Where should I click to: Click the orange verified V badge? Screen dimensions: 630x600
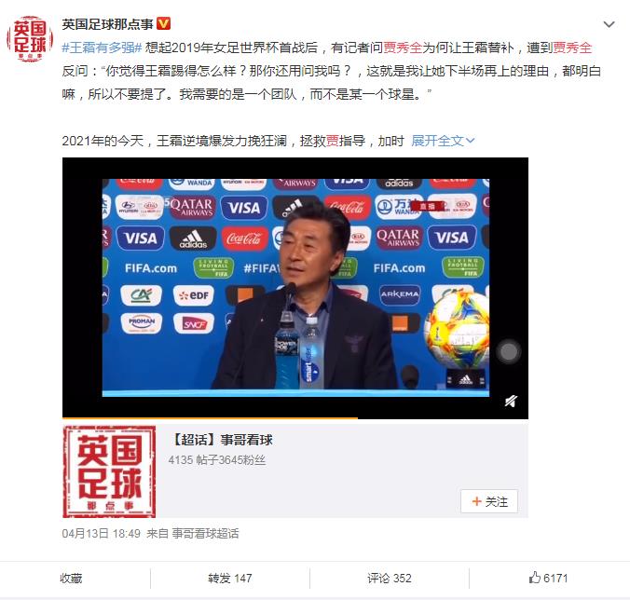(163, 24)
